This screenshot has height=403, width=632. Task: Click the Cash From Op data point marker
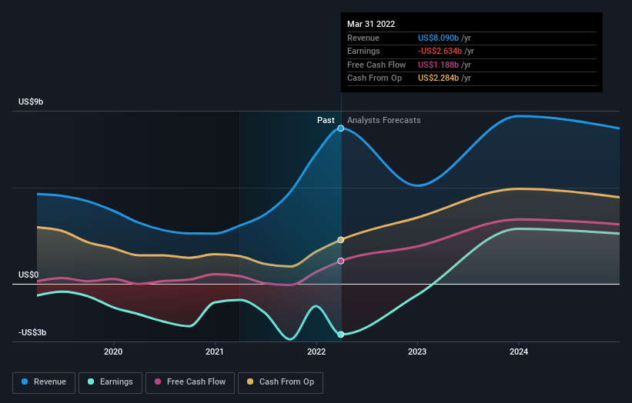pyautogui.click(x=341, y=240)
